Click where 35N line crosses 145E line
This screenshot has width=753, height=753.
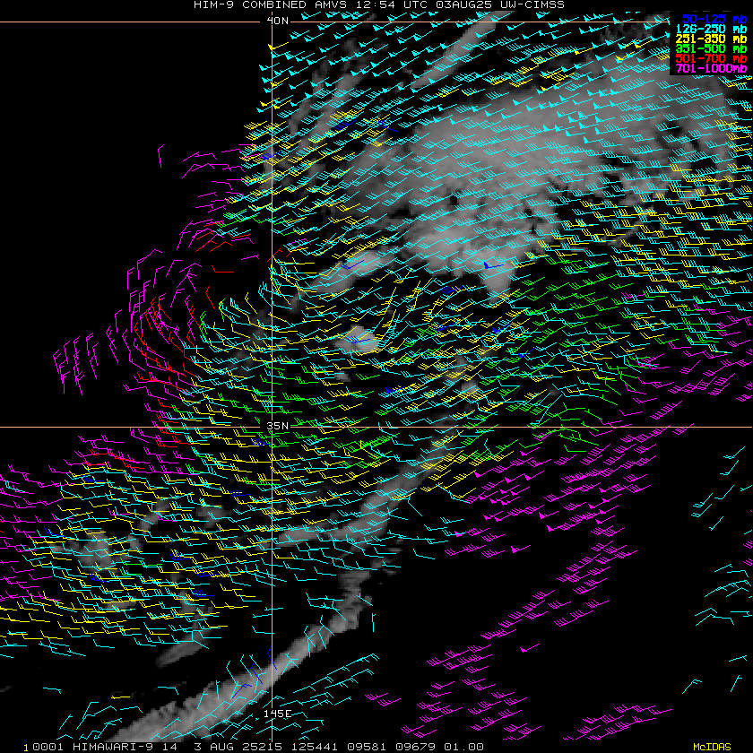point(272,427)
